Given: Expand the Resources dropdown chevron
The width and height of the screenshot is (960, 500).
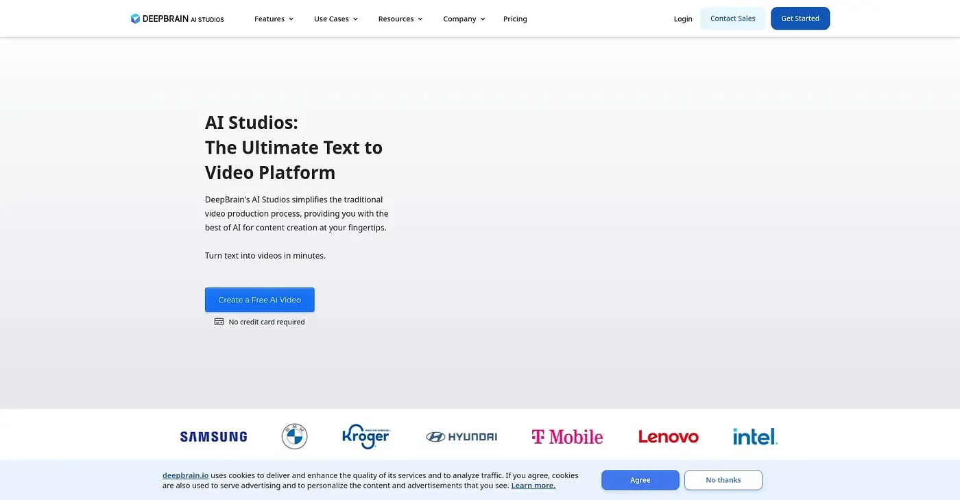Looking at the screenshot, I should pos(420,19).
